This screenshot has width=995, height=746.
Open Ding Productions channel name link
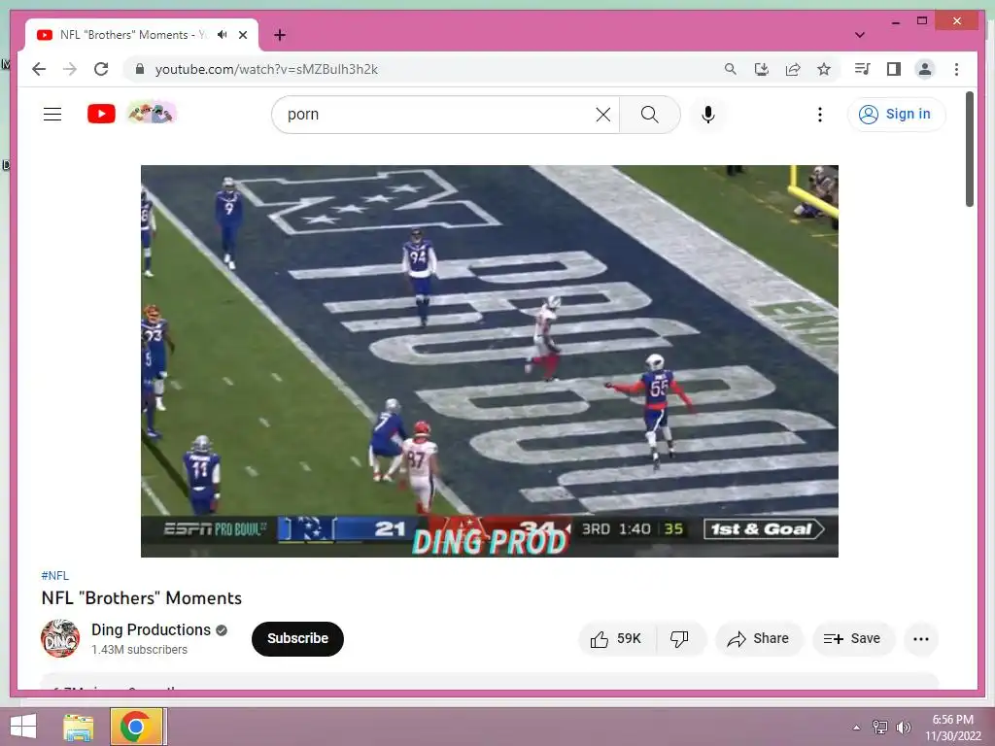coord(151,629)
